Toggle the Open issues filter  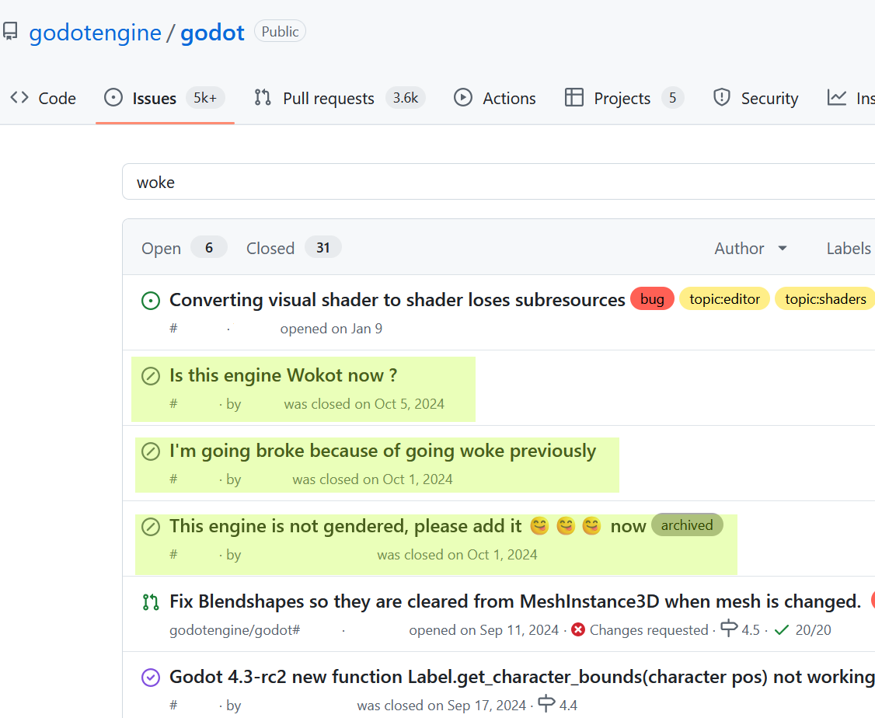coord(161,248)
